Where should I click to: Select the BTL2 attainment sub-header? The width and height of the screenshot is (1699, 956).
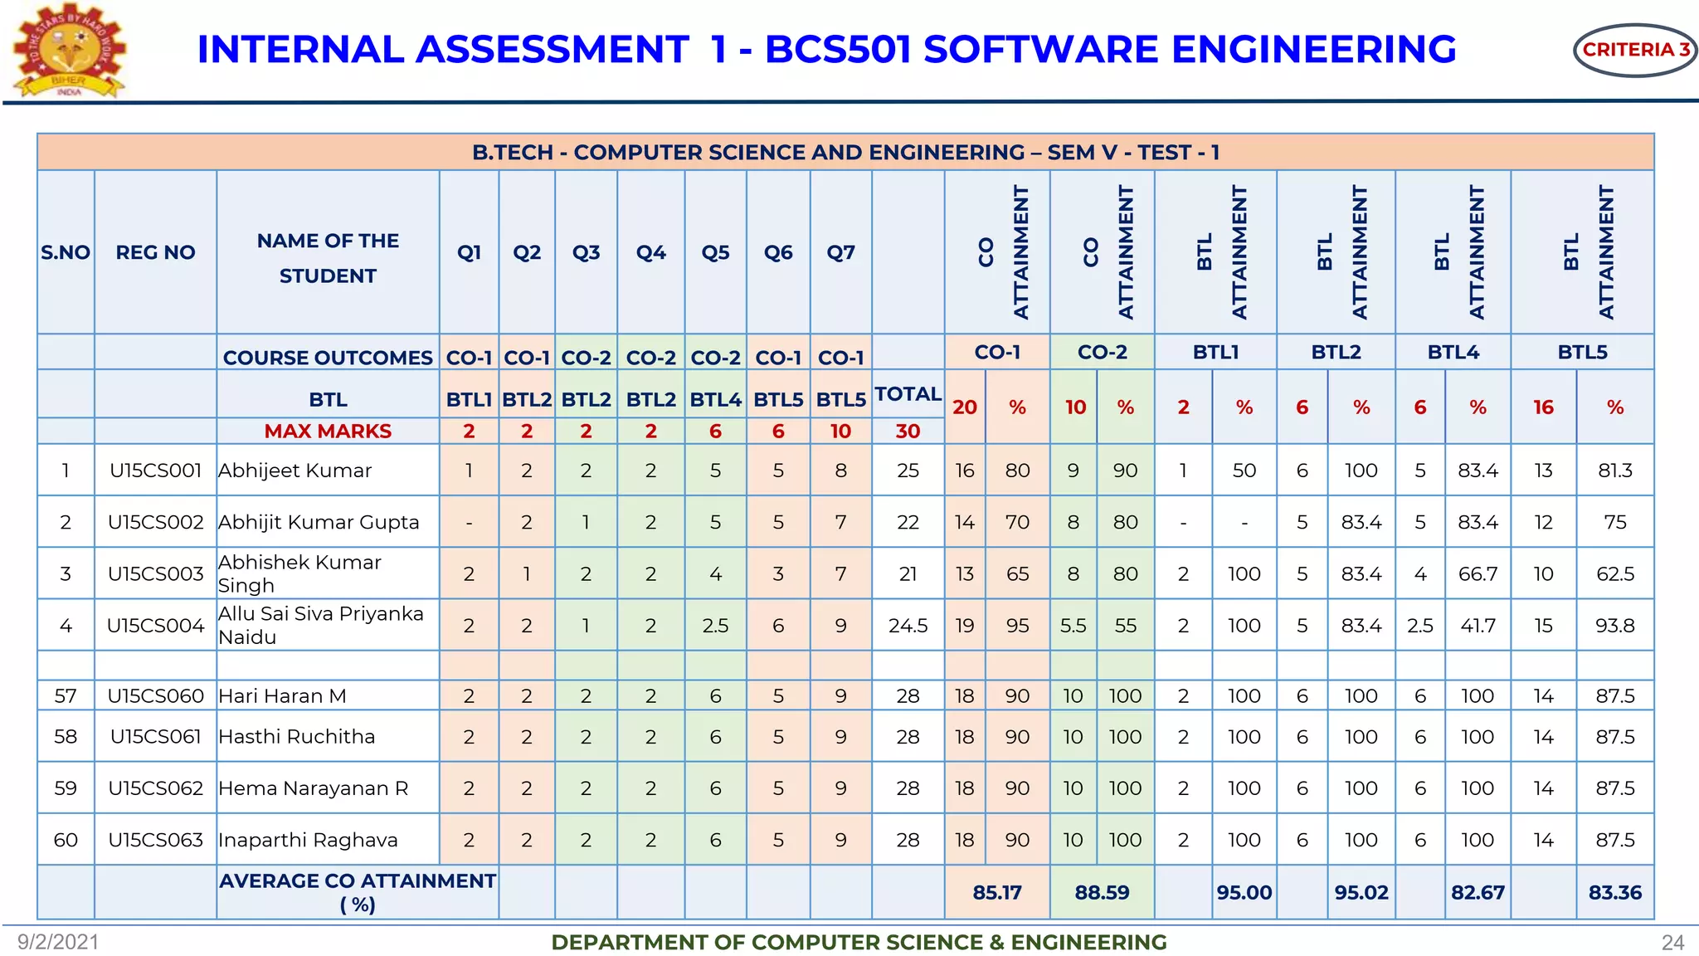point(1336,352)
